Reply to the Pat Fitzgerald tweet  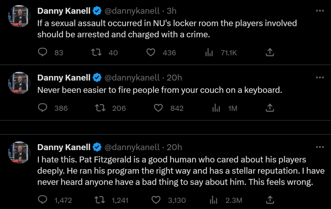(x=43, y=200)
